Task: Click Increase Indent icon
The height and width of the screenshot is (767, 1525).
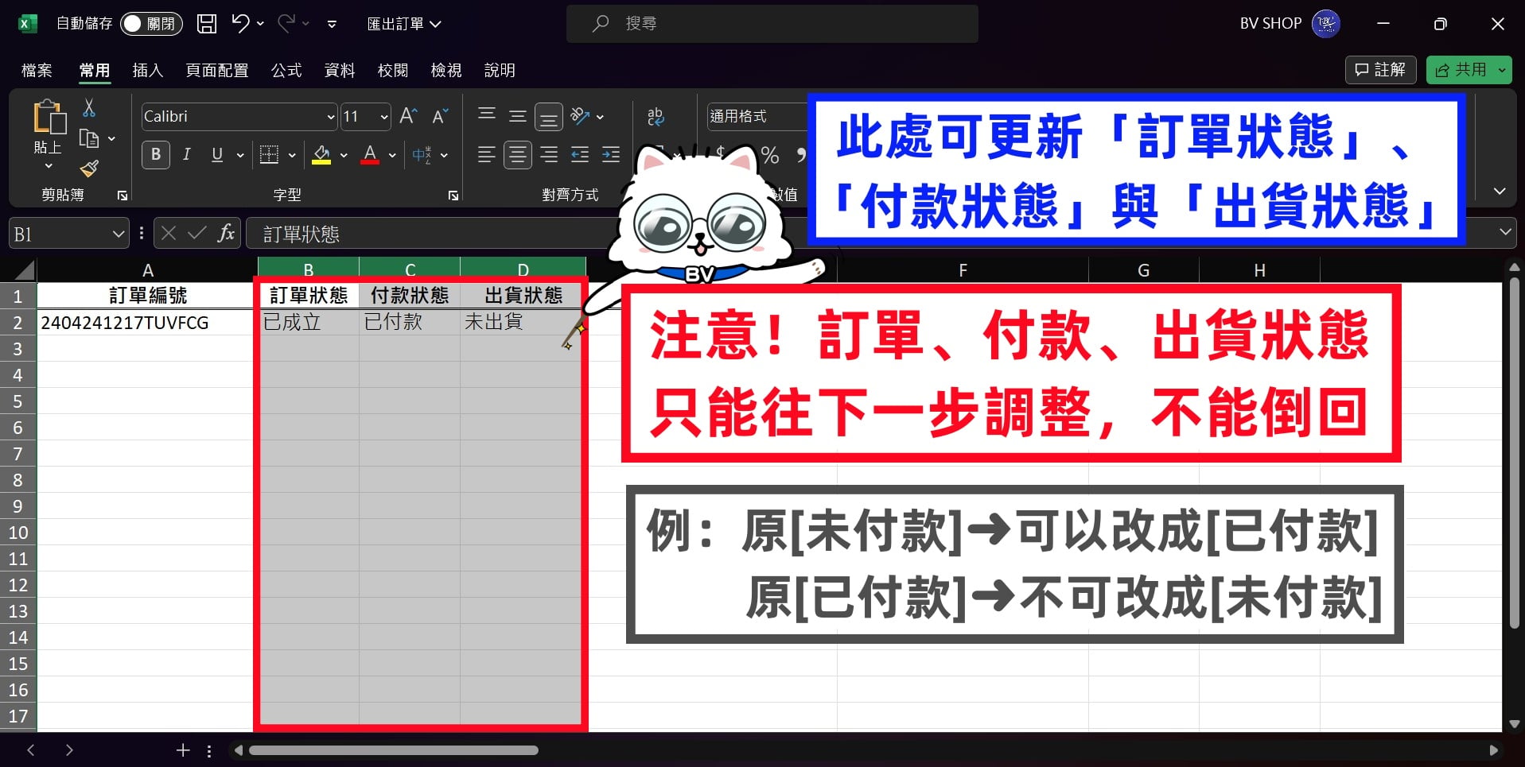Action: tap(611, 154)
